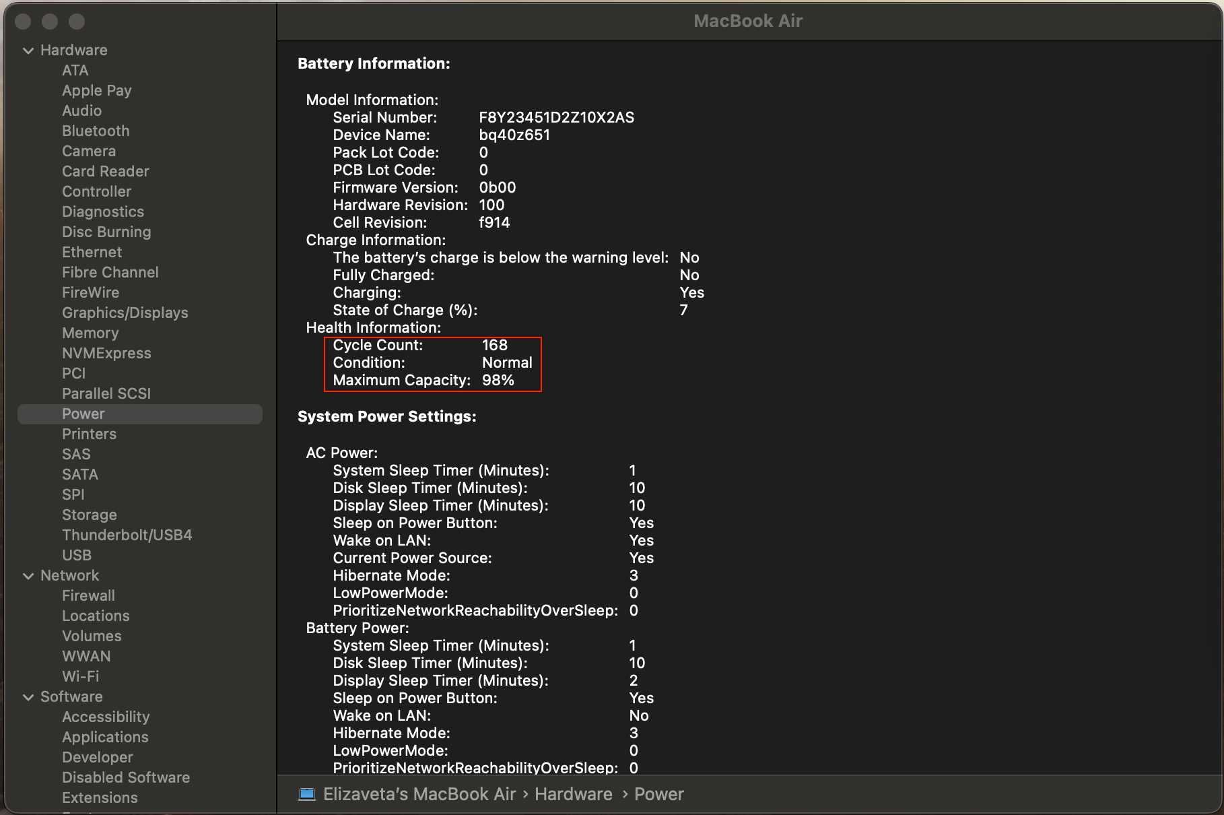Open the Printers entry
Screen dimensions: 1224x815
pyautogui.click(x=90, y=434)
